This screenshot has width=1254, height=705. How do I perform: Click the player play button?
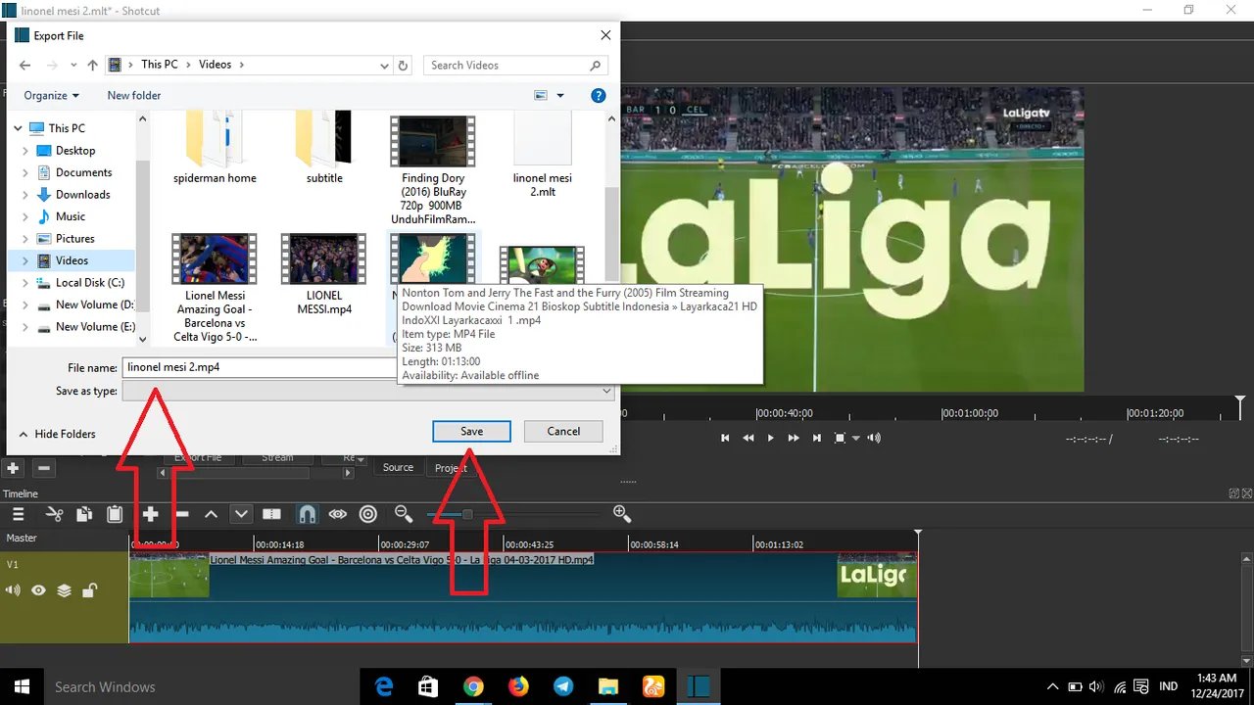(x=771, y=438)
